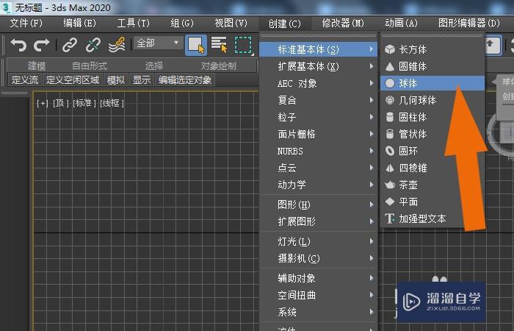
Task: Click the 显示 button
Action: [142, 79]
